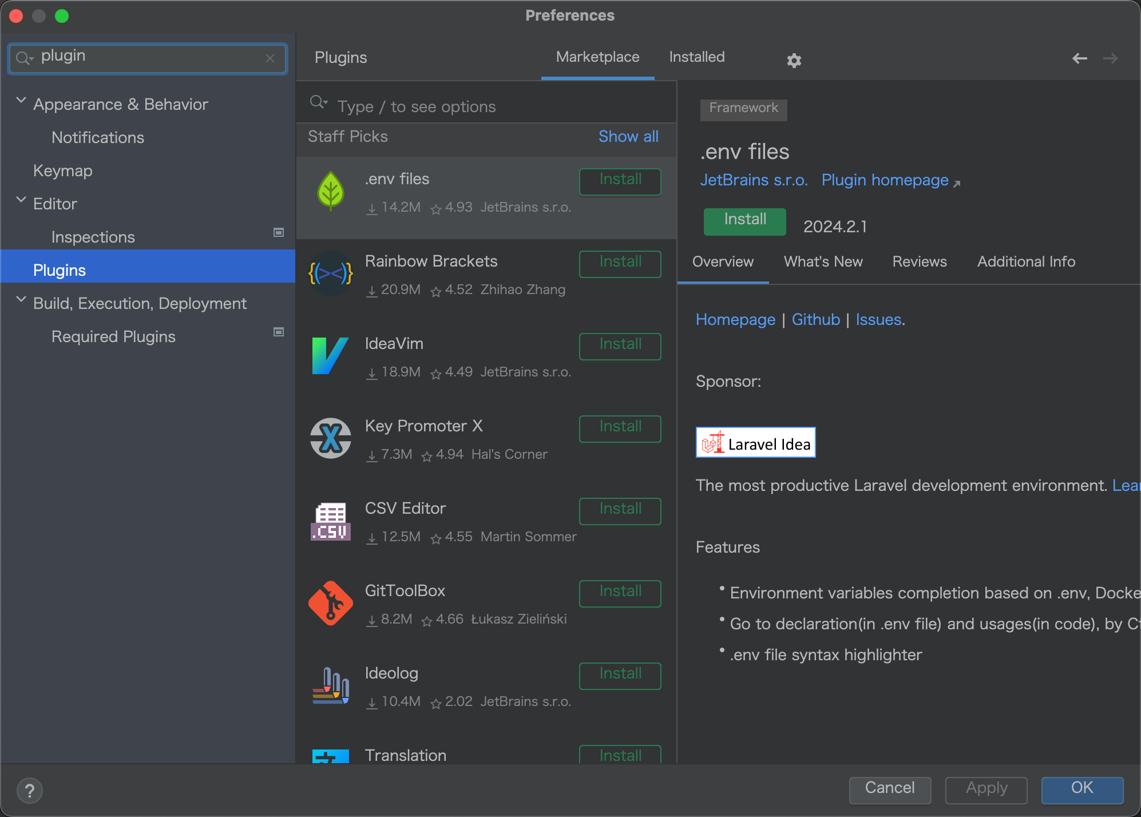Image resolution: width=1141 pixels, height=817 pixels.
Task: Select the Translation plugin entry title
Action: [405, 755]
